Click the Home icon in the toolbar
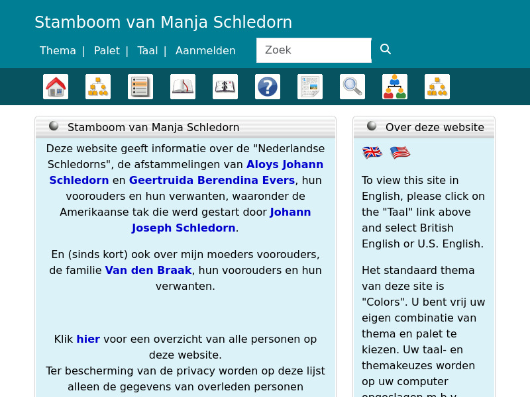 [x=56, y=87]
